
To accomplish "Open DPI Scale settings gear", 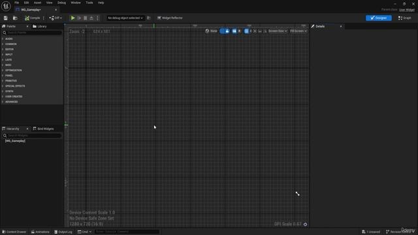I will point(305,225).
